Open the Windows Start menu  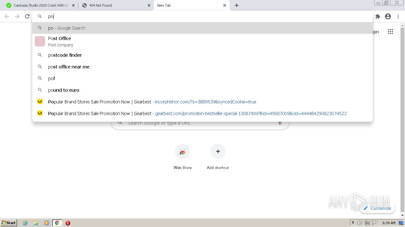9,223
